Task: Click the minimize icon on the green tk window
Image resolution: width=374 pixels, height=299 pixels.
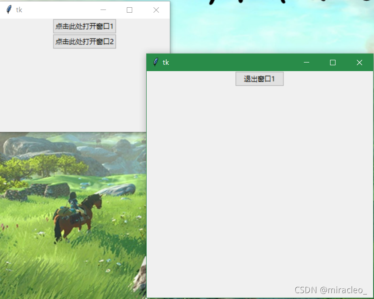Action: pos(307,62)
